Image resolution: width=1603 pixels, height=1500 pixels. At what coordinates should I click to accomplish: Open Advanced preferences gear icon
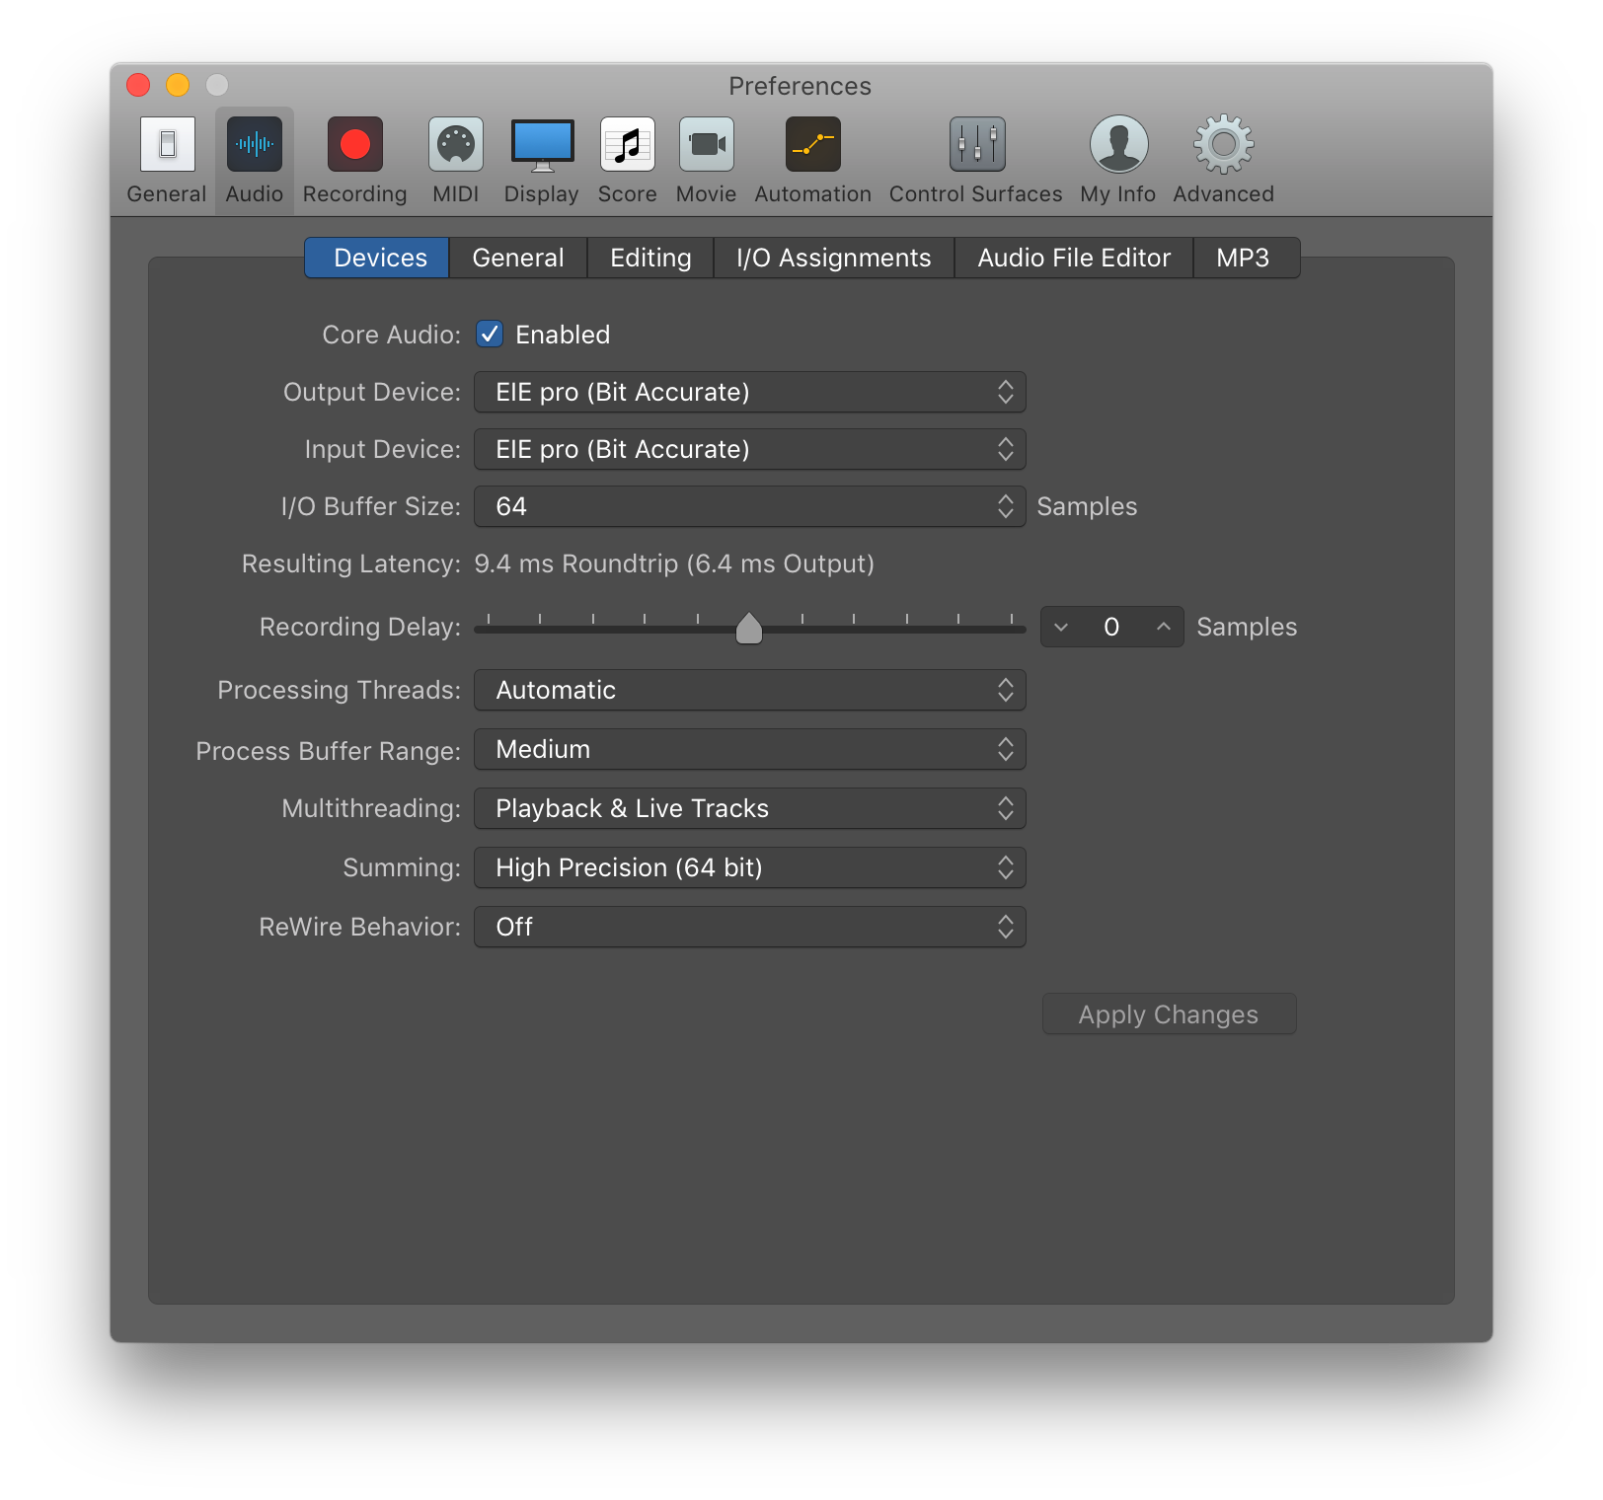tap(1223, 145)
